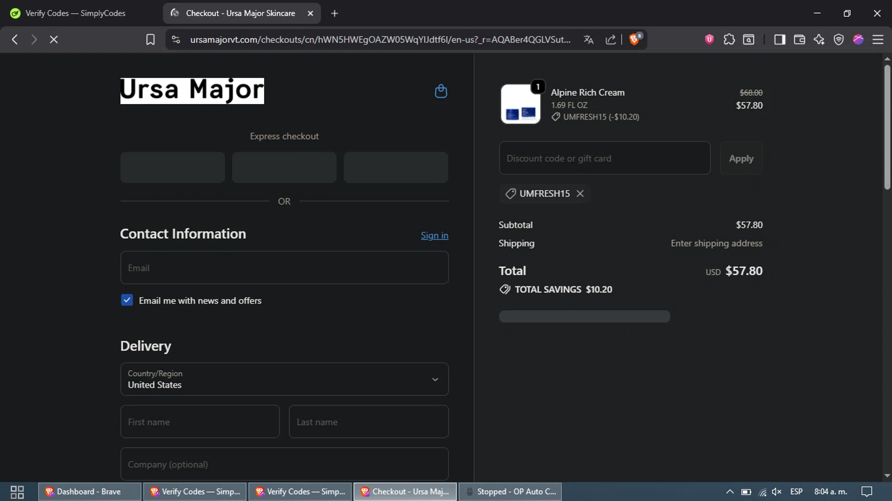Screen dimensions: 892x501
Task: View site information icon in address bar
Action: (175, 39)
